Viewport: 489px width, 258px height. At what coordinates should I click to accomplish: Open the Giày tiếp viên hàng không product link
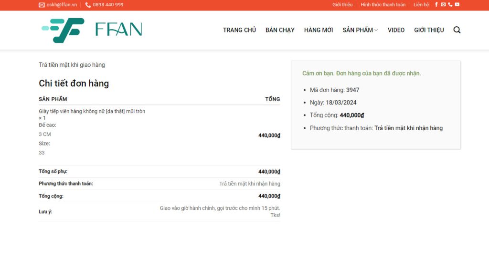pyautogui.click(x=92, y=111)
